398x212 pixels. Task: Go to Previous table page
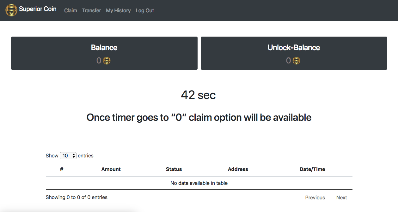coord(315,197)
